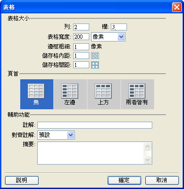Click the 列 rows input field
Viewport: 184px width, 189px height.
coord(81,27)
